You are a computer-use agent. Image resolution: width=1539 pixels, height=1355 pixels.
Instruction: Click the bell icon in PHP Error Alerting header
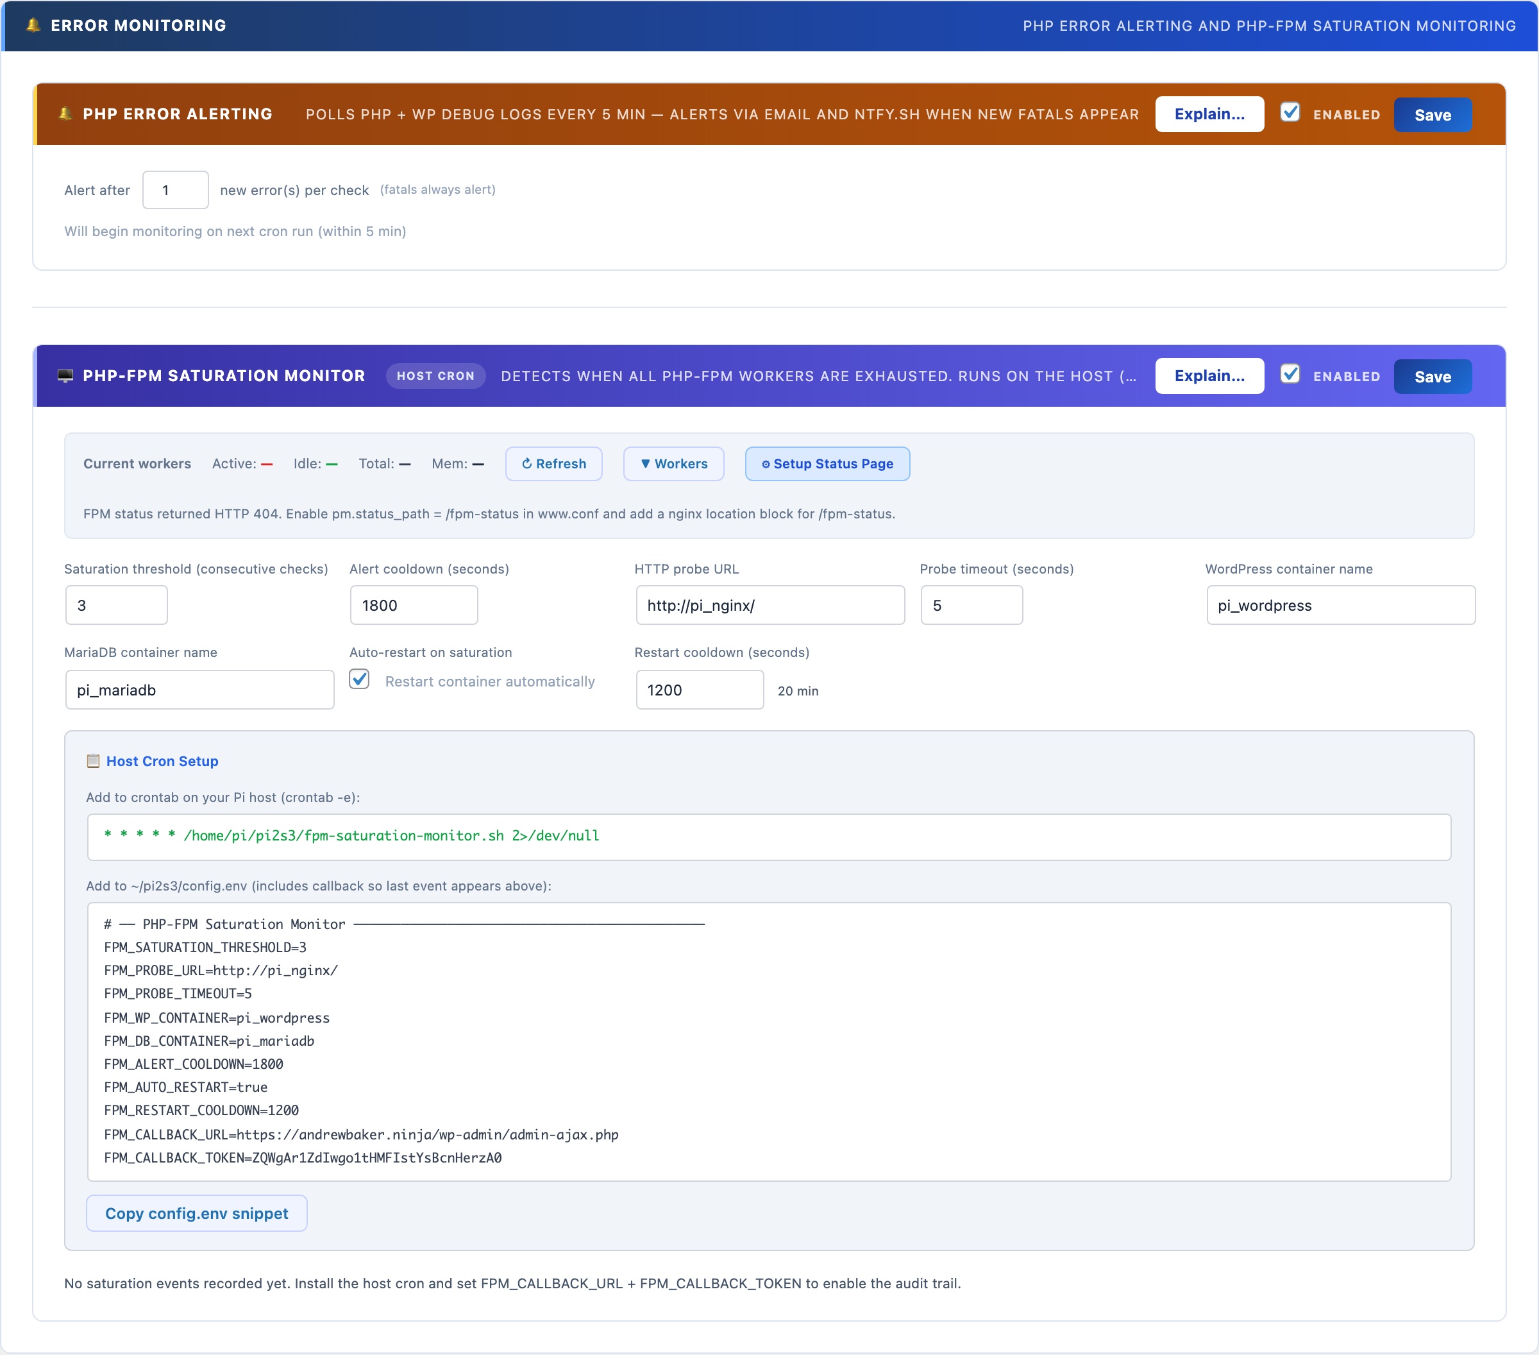click(x=65, y=114)
